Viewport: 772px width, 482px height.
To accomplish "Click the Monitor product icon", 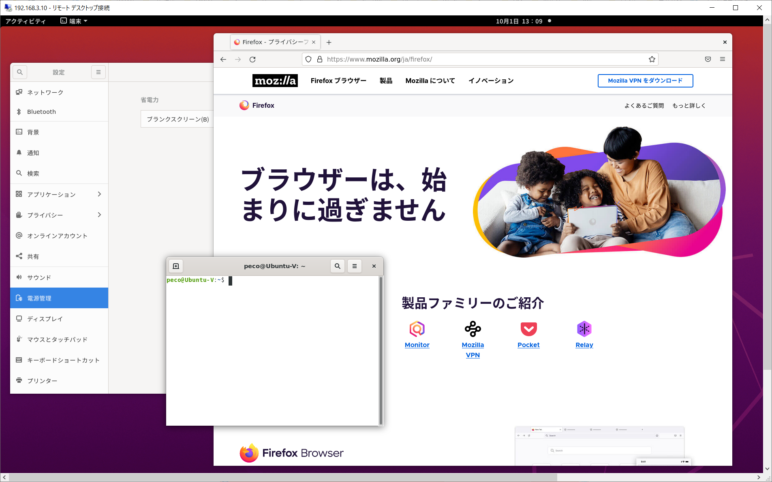I will click(x=417, y=329).
